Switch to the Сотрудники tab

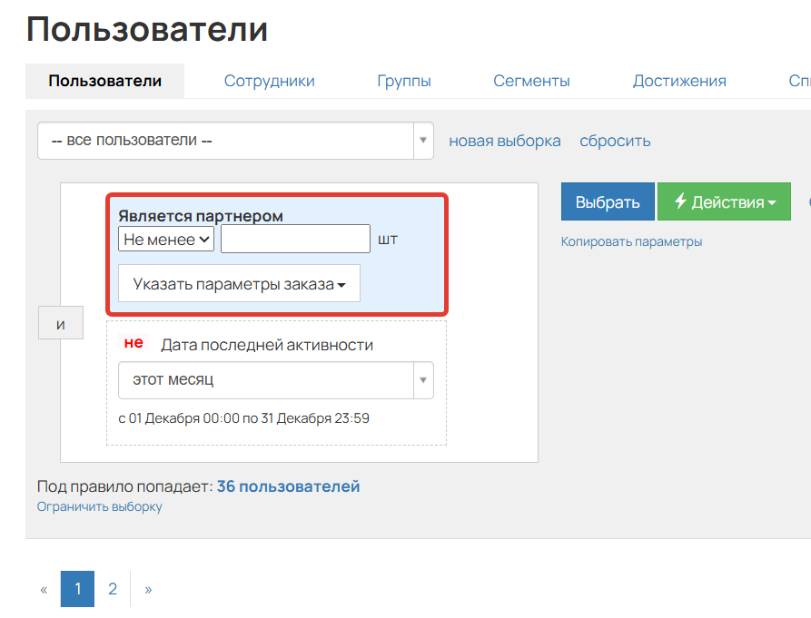(269, 81)
